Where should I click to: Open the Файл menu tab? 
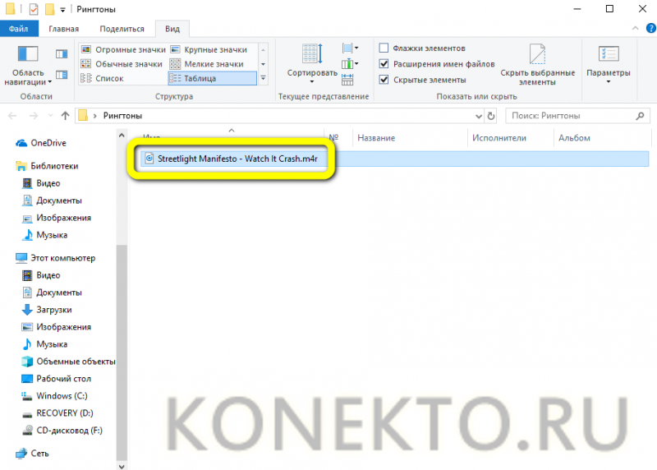coord(19,29)
